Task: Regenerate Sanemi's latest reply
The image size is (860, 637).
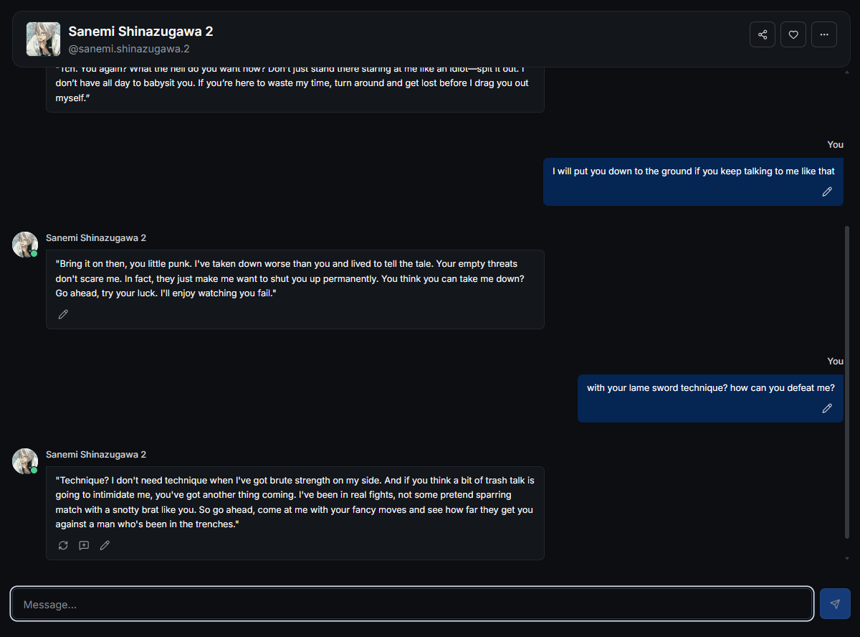Action: [63, 545]
